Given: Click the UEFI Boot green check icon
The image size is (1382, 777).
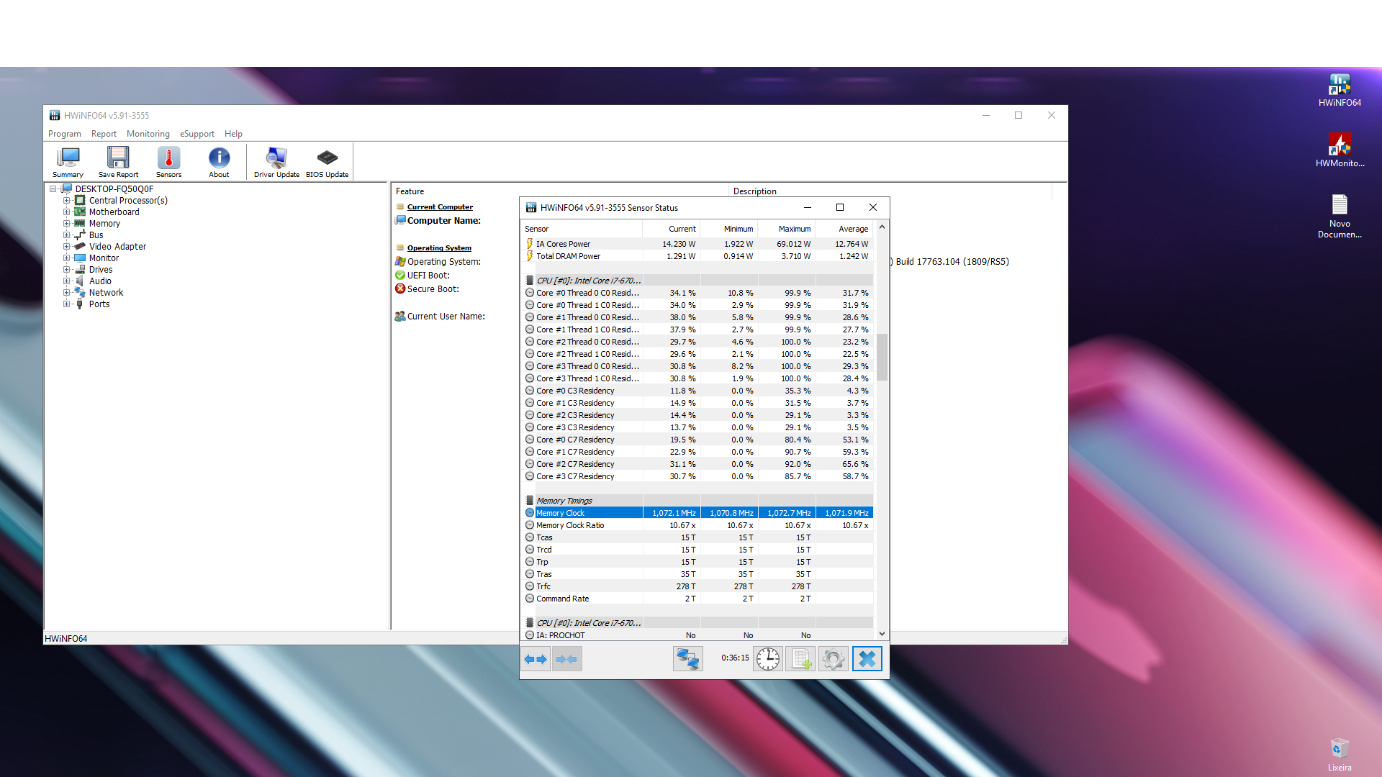Looking at the screenshot, I should pos(400,276).
